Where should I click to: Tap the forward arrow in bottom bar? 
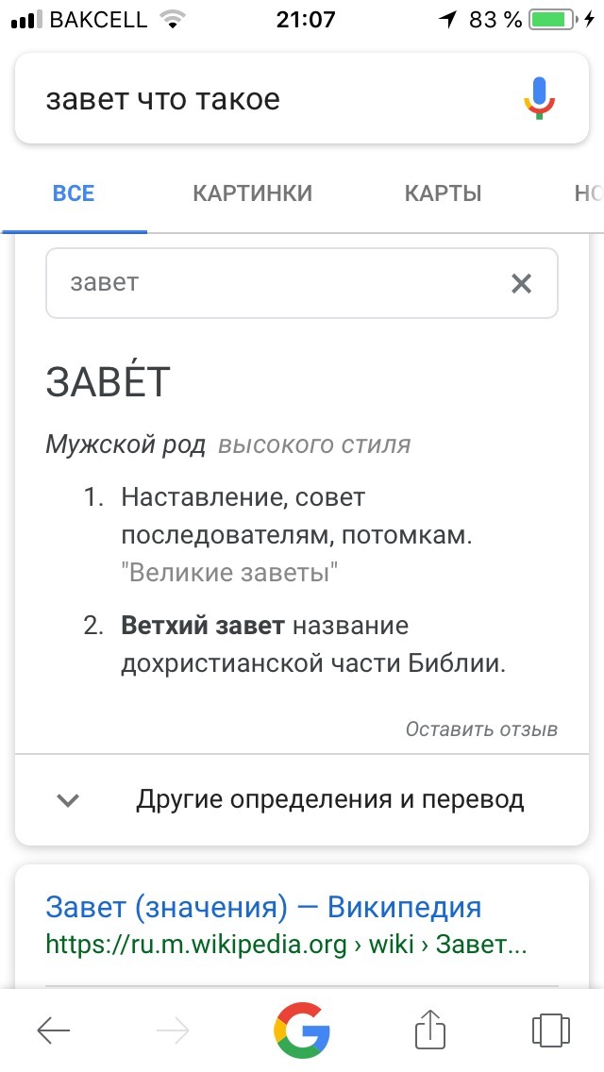173,1030
